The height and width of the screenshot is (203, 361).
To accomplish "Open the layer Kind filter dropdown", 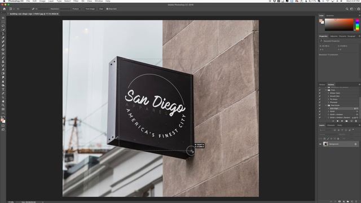I will 325,130.
